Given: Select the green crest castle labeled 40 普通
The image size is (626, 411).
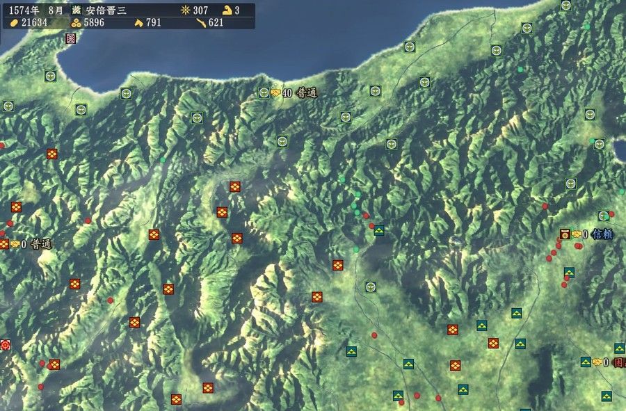Looking at the screenshot, I should 264,93.
